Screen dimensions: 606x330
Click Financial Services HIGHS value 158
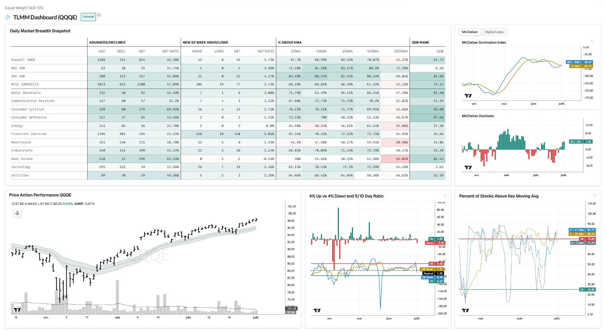click(199, 134)
